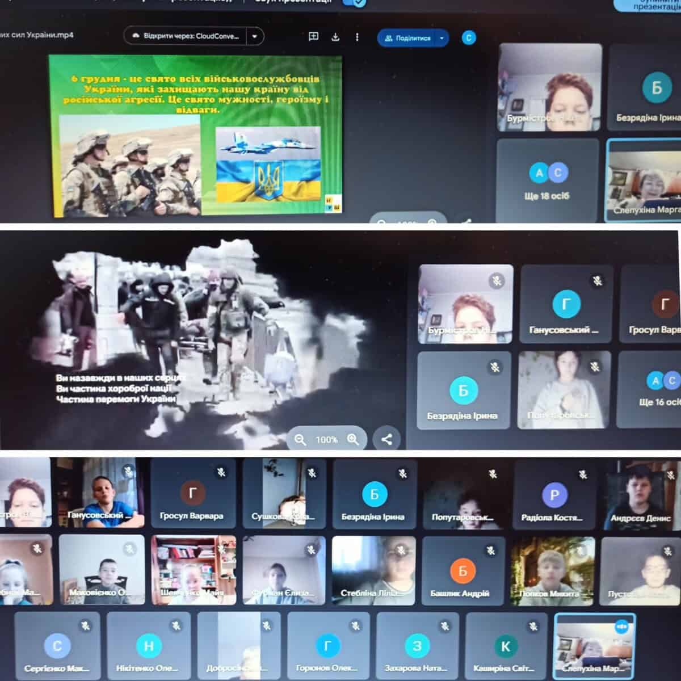This screenshot has width=681, height=681.
Task: Click muted mic icon on Сергієнко tile
Action: pos(85,625)
